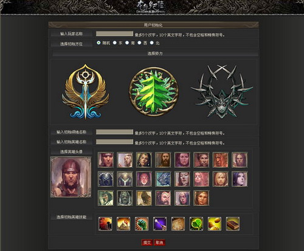Select the 随机 random position radio button

(x=98, y=43)
